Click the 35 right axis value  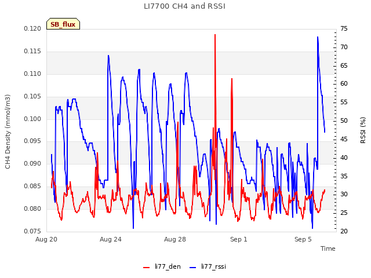pos(344,176)
